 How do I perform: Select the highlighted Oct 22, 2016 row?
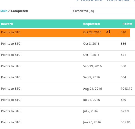click(x=65, y=33)
